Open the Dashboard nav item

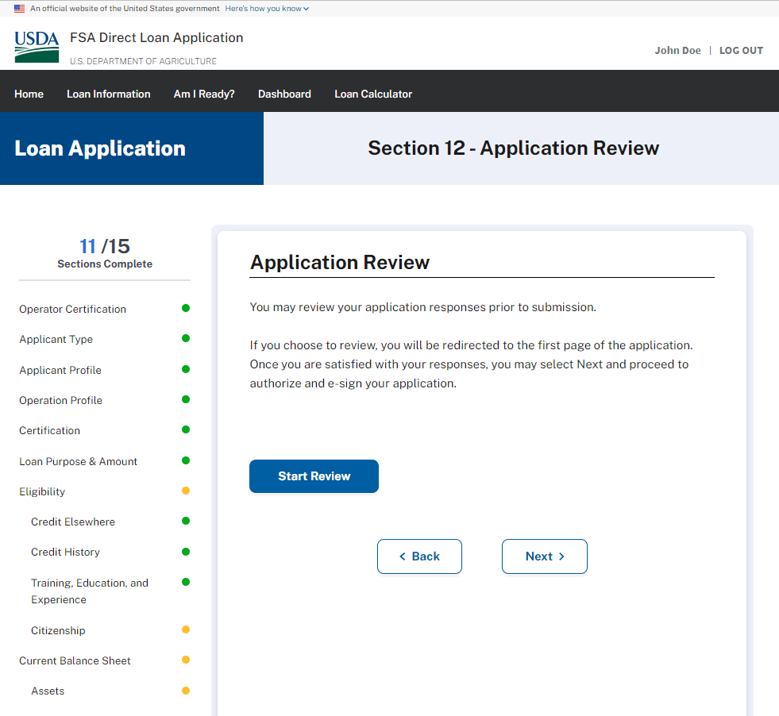click(x=284, y=94)
